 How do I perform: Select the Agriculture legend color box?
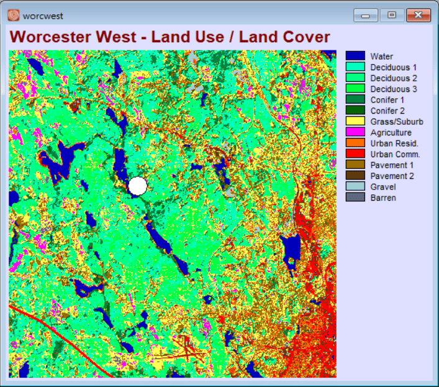(x=355, y=132)
